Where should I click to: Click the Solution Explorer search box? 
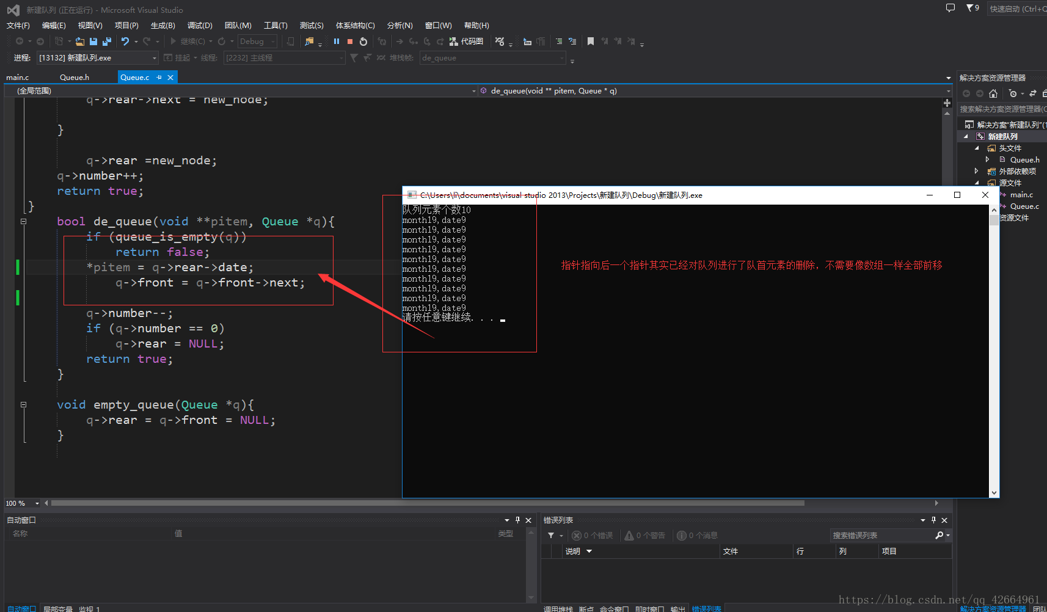pyautogui.click(x=1002, y=109)
